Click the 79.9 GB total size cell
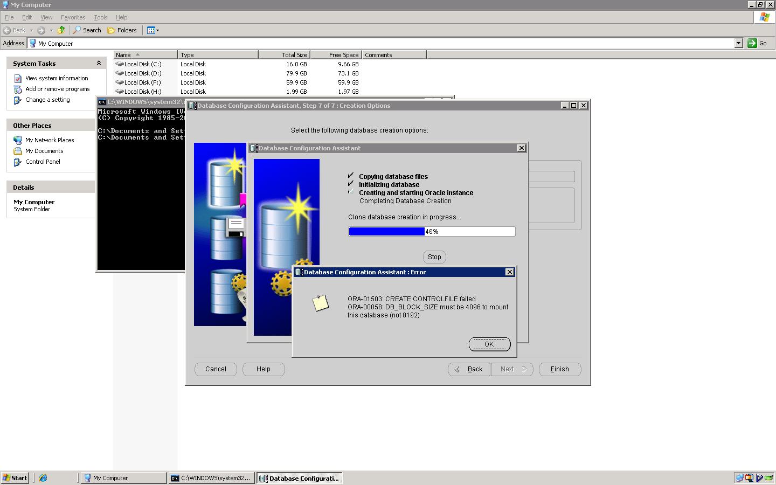Viewport: 776px width, 485px height. click(296, 73)
